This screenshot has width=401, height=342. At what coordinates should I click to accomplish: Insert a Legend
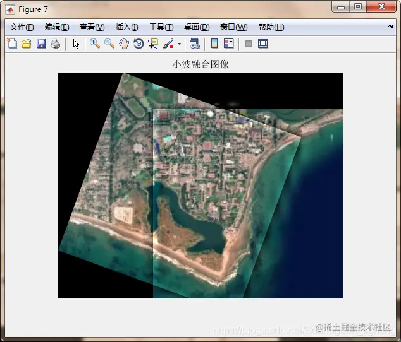point(228,44)
